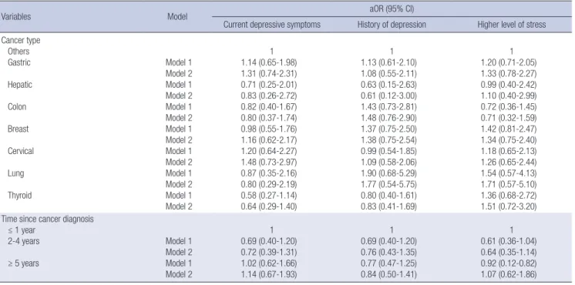575x285 pixels.
Task: Select the Cancer type section label
Action: pos(21,41)
